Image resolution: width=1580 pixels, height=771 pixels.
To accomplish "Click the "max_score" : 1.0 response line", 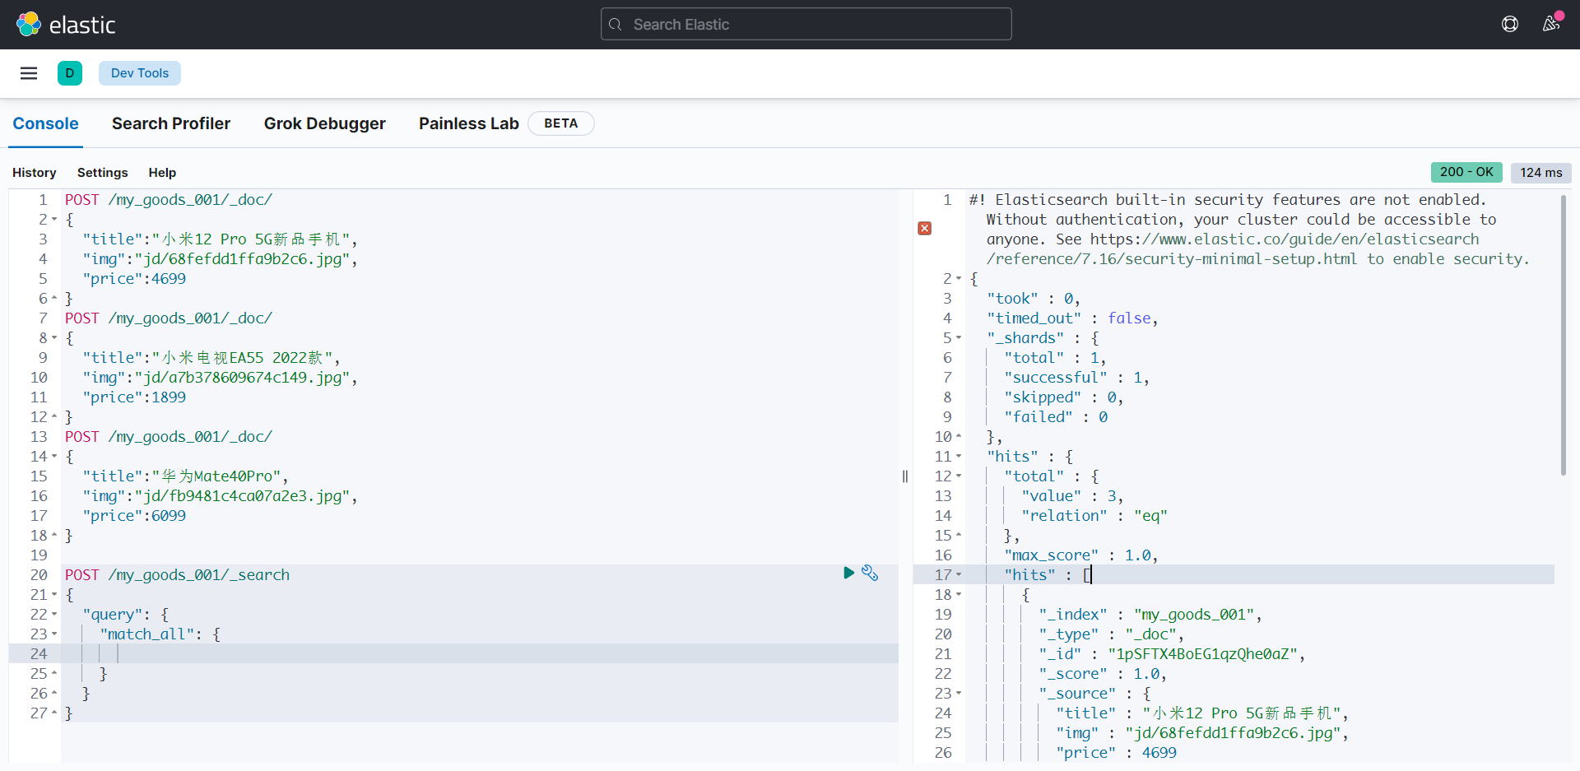I will [1080, 555].
